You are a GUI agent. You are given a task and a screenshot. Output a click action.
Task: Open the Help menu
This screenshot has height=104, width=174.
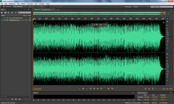point(48,4)
